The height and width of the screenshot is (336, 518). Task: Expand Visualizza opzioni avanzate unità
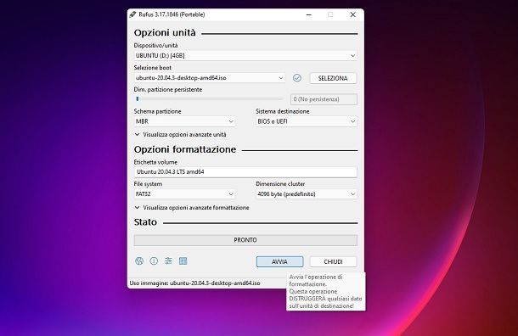[180, 135]
